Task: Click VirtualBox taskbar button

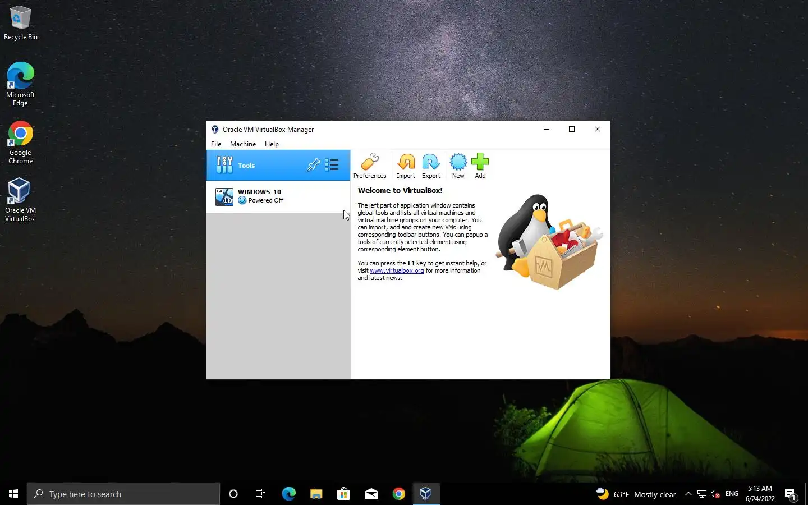Action: (426, 494)
